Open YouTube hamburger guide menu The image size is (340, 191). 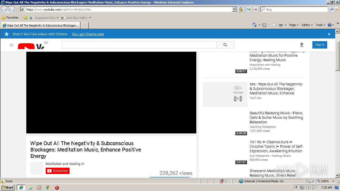[x=11, y=45]
